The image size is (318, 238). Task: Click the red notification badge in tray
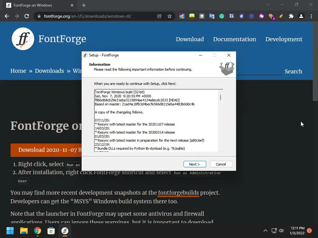(x=309, y=230)
